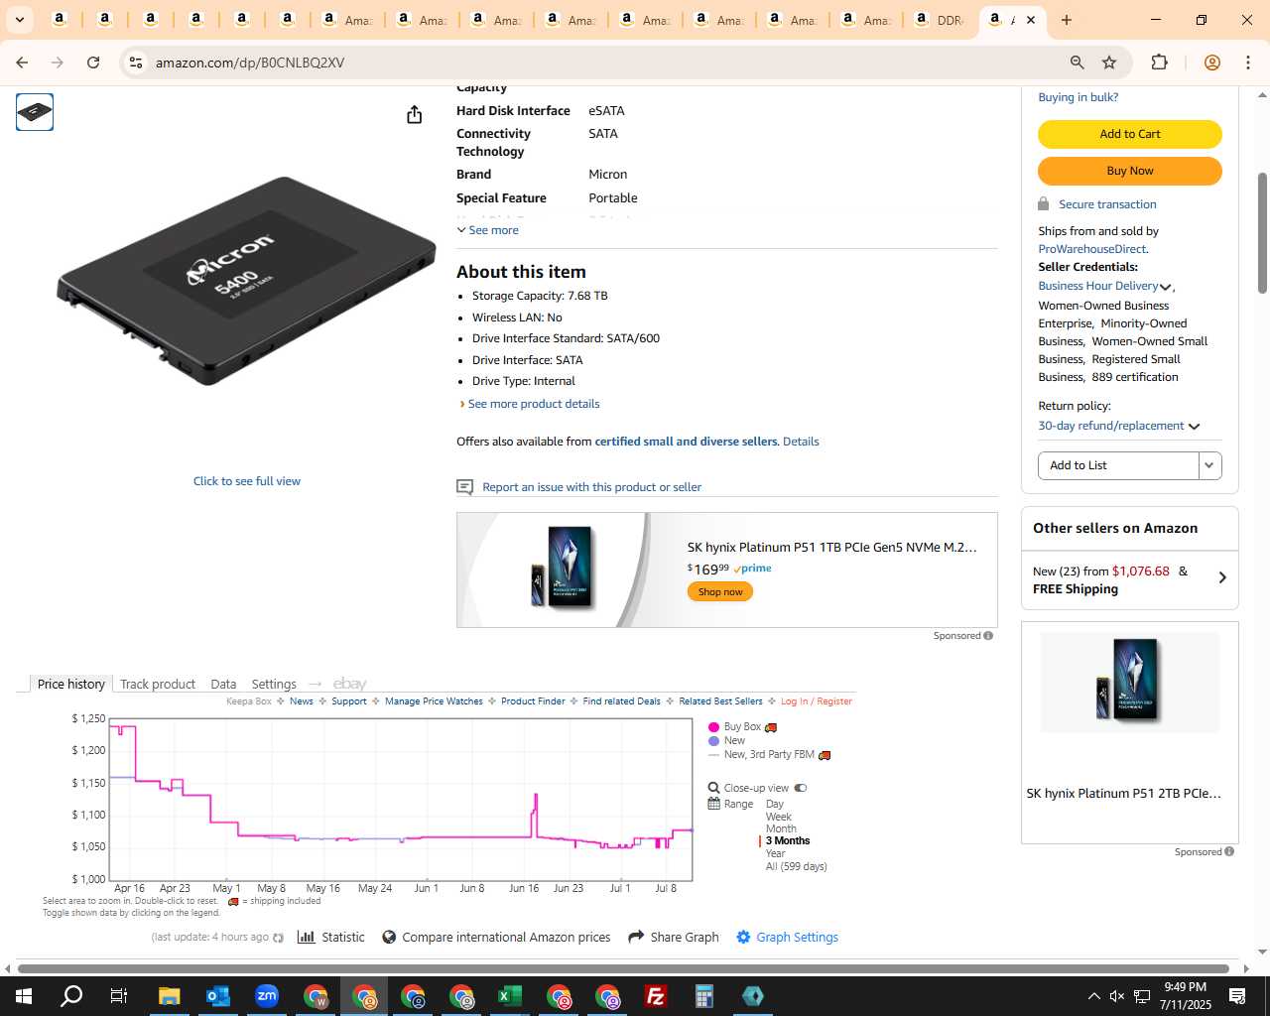Open the ProWarehouseDirect seller link
The height and width of the screenshot is (1016, 1270).
(1092, 249)
